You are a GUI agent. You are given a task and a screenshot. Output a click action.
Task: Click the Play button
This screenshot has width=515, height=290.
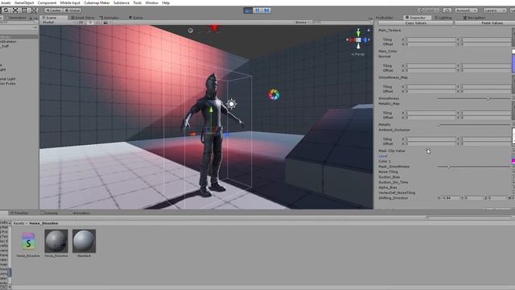(x=248, y=10)
